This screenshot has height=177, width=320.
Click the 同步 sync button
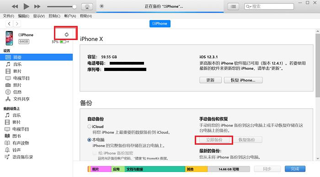coord(267,169)
